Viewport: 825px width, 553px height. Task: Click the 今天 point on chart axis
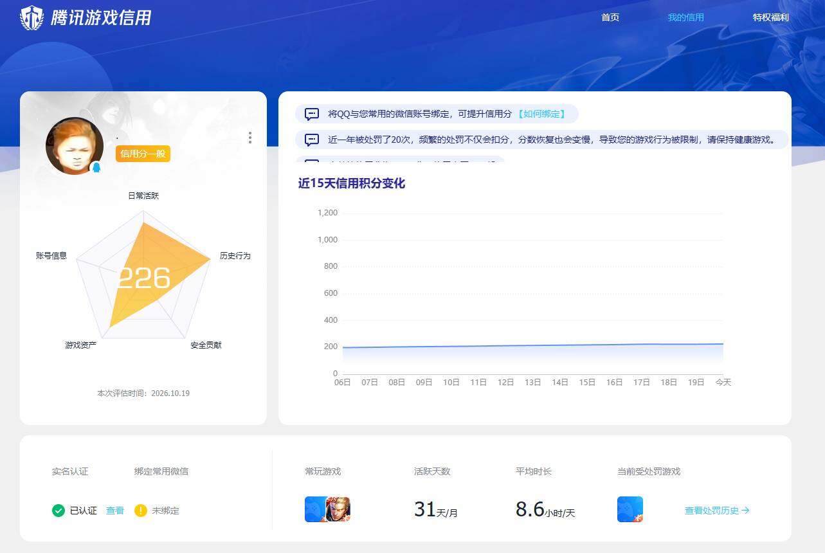coord(723,382)
